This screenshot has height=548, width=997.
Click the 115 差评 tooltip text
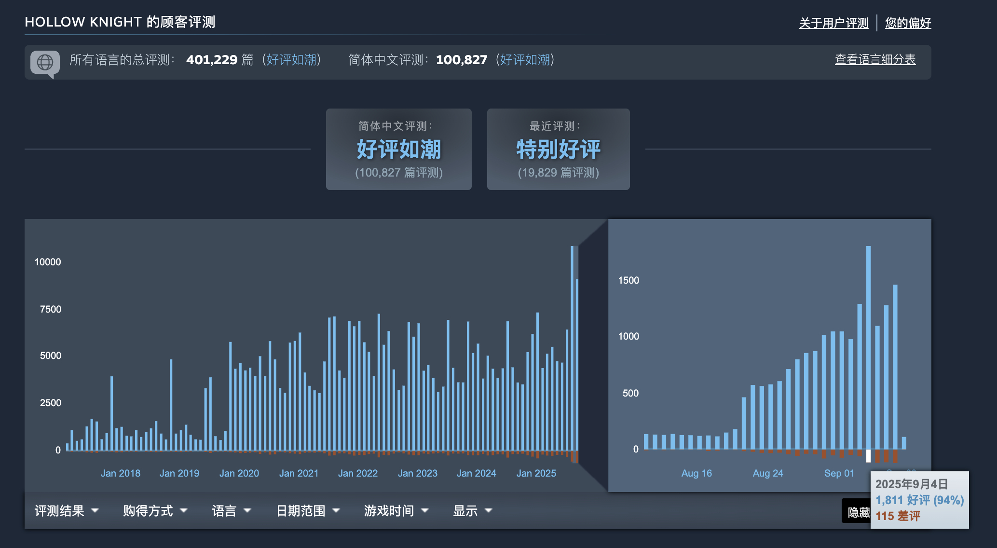(898, 516)
